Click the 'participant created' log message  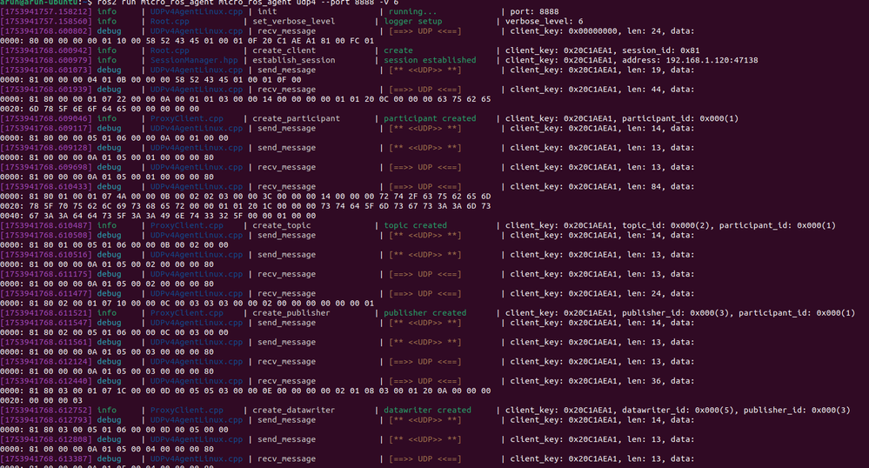pos(430,118)
